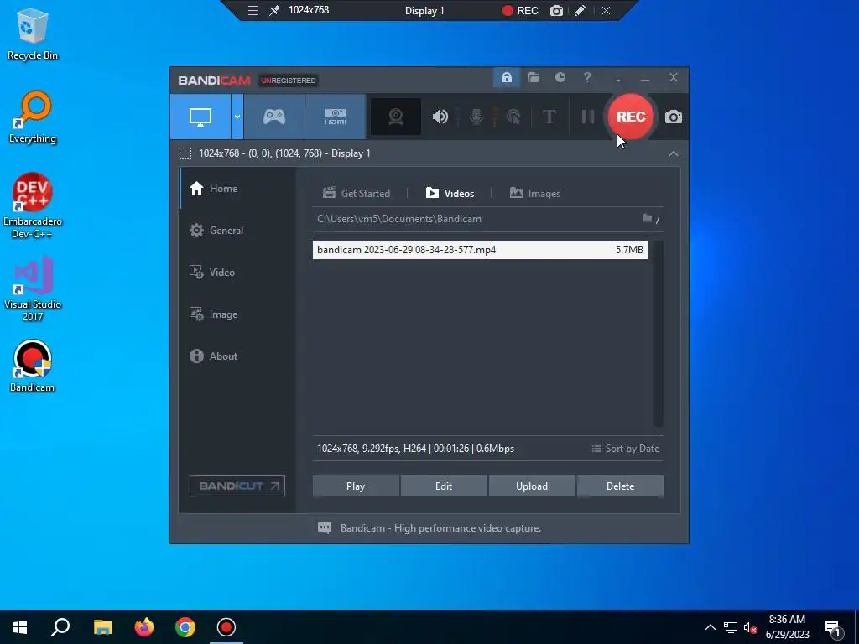Switch to the Videos tab
This screenshot has width=859, height=644.
[450, 194]
